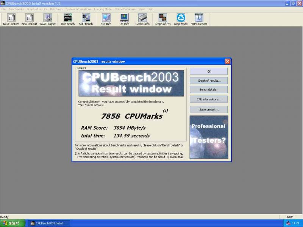The image size is (303, 227).
Task: Open the Help menu
Action: click(150, 9)
